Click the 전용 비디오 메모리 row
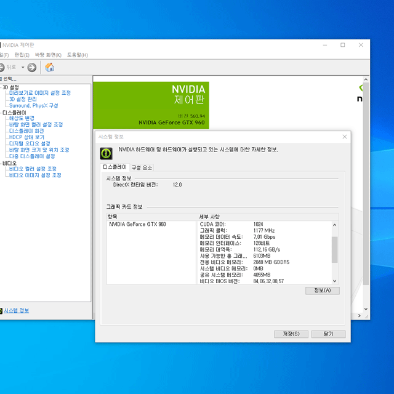This screenshot has height=394, width=394. pyautogui.click(x=264, y=262)
